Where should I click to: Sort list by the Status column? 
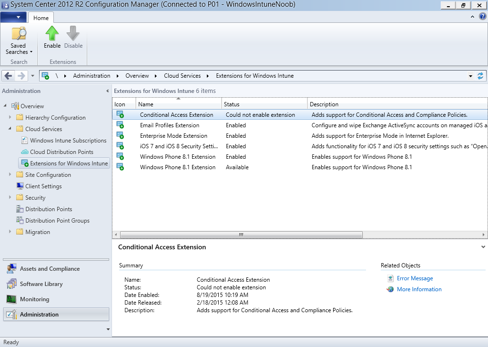(264, 104)
